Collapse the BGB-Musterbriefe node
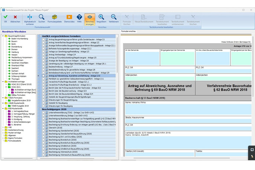Image resolution: width=255 pixels, height=170 pixels. (x=3, y=108)
